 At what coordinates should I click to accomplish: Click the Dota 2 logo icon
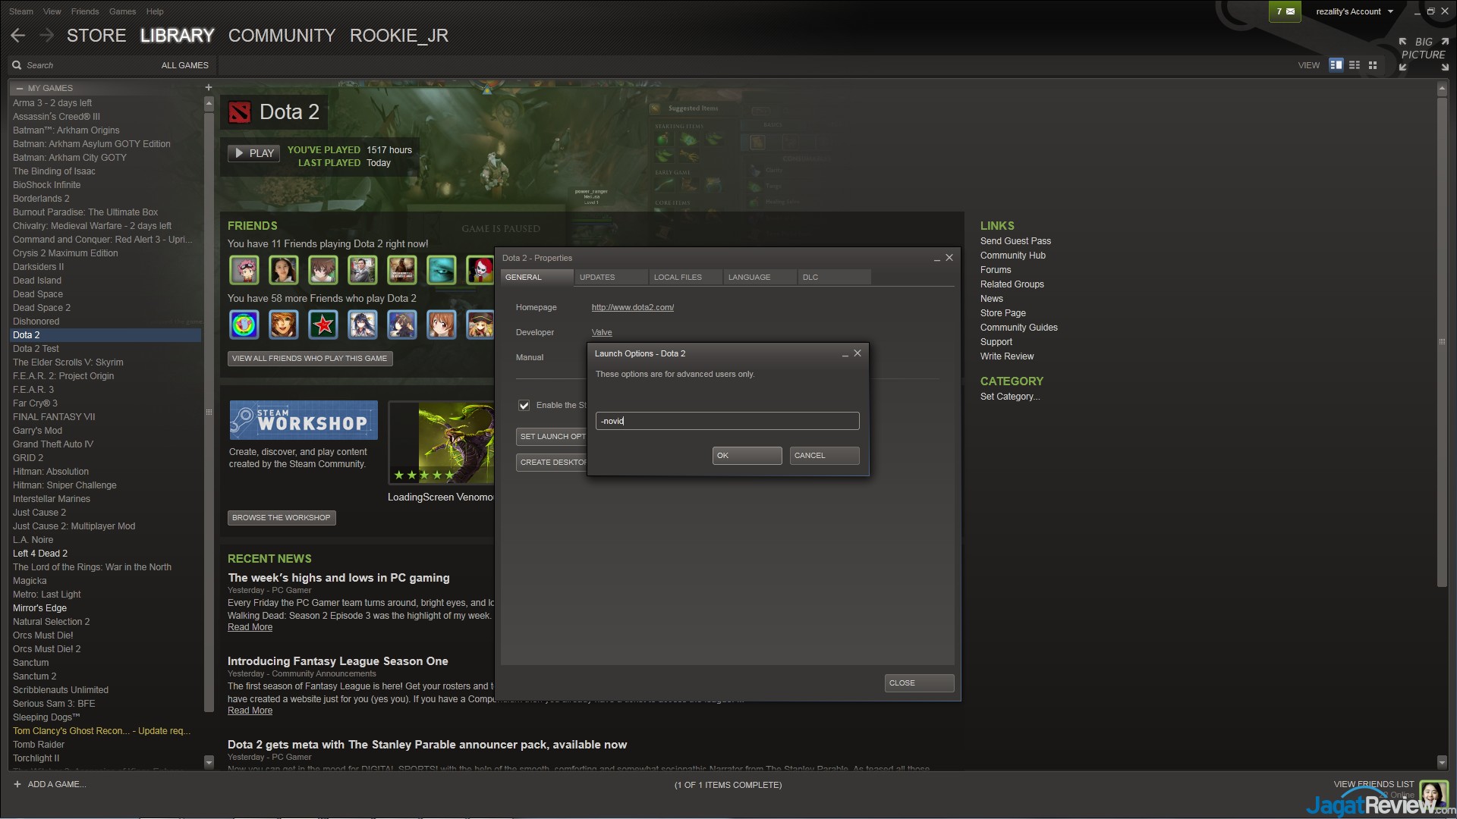[x=240, y=112]
